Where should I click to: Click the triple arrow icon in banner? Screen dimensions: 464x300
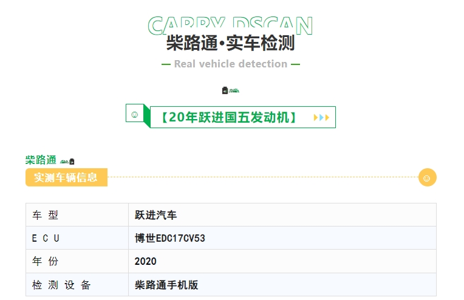tap(321, 118)
